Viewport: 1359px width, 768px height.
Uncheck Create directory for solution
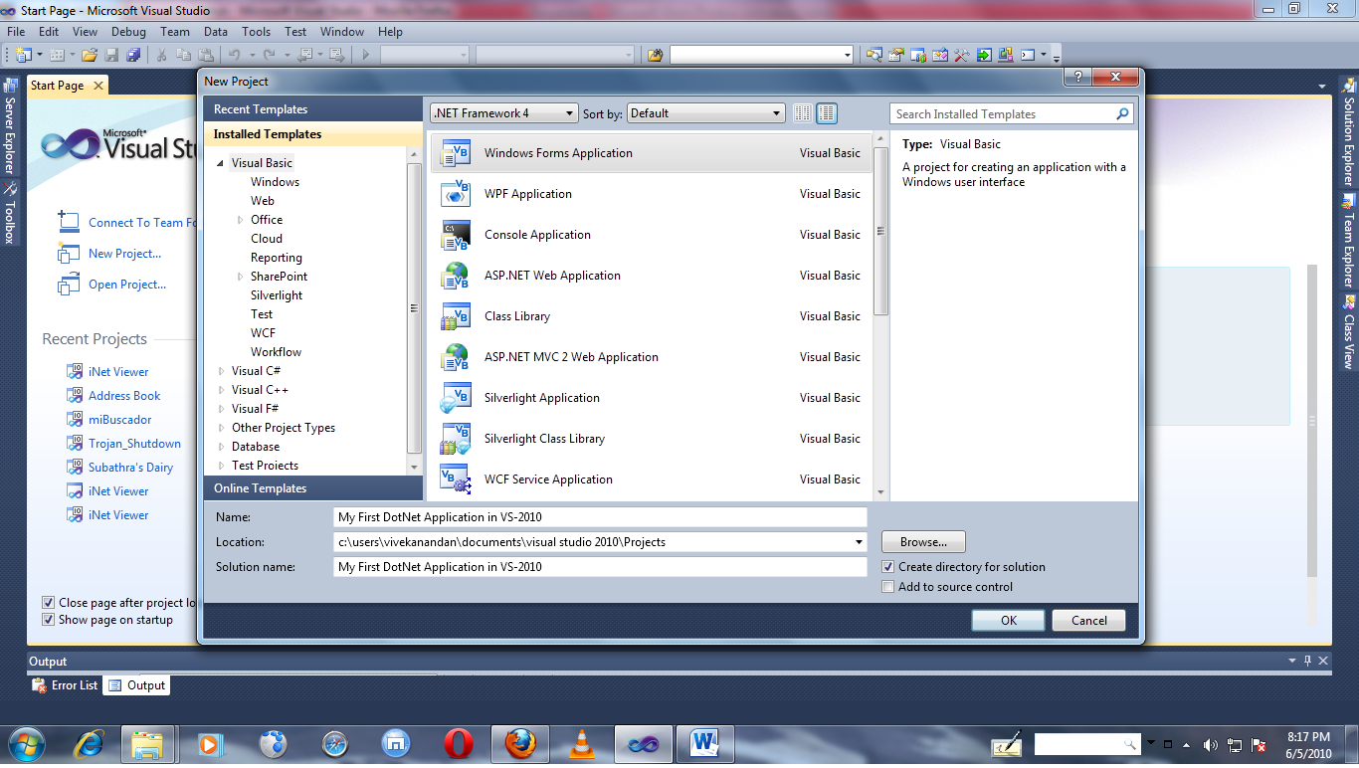[x=887, y=566]
